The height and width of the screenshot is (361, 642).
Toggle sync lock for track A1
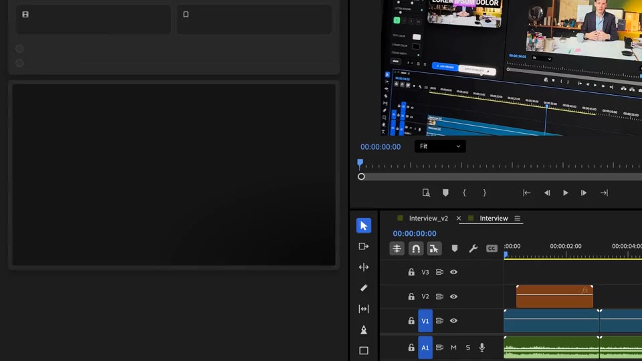pyautogui.click(x=439, y=348)
